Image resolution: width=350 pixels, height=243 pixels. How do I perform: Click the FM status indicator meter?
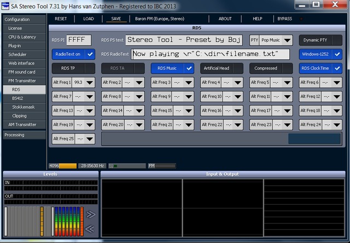[162, 166]
